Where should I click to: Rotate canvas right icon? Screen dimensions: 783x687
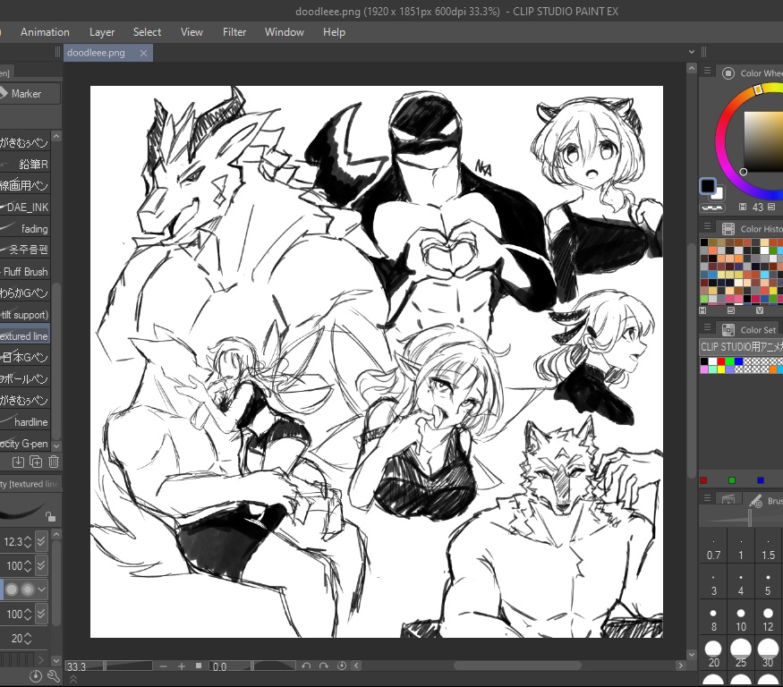324,666
